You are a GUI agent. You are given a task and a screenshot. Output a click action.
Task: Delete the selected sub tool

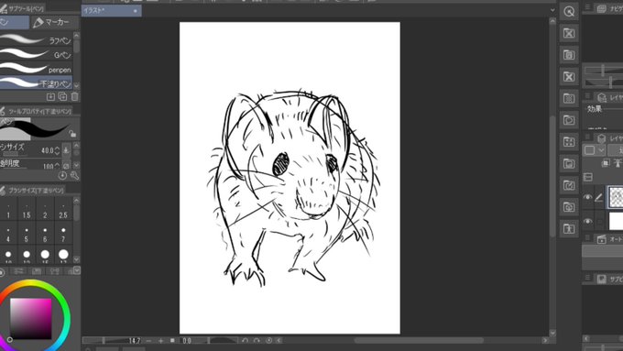tap(75, 96)
